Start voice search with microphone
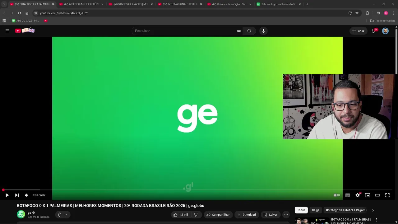Screen dimensions: 398x224 [263, 31]
